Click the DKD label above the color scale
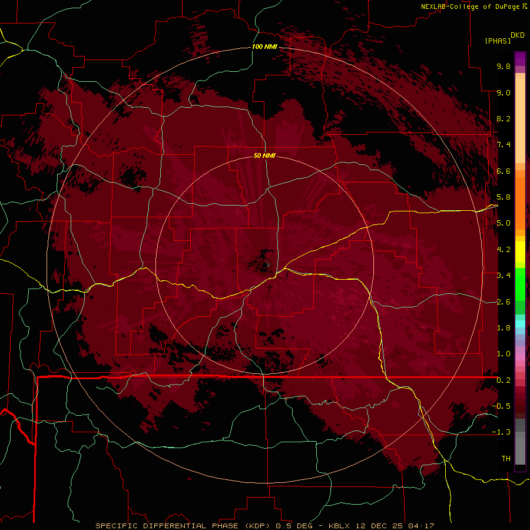 (x=518, y=35)
